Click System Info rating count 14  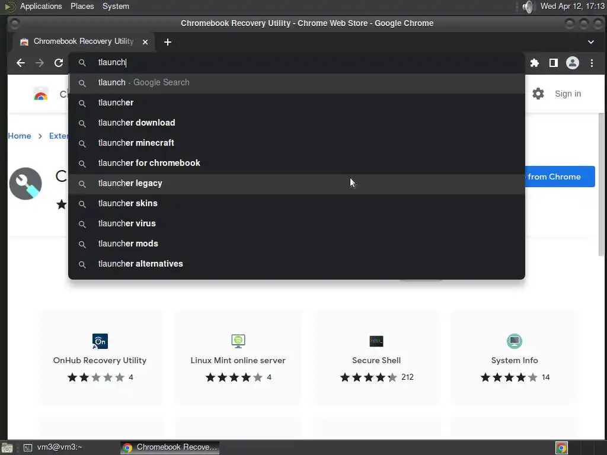545,377
